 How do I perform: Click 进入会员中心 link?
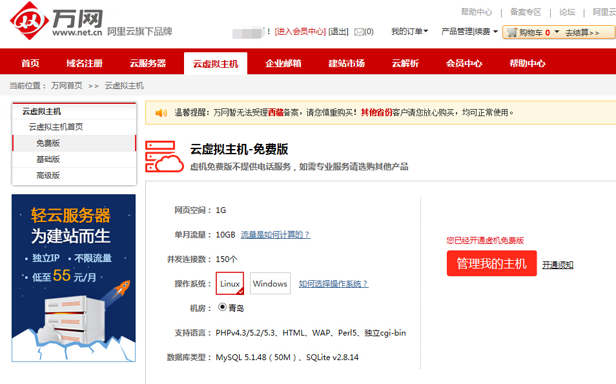point(300,32)
